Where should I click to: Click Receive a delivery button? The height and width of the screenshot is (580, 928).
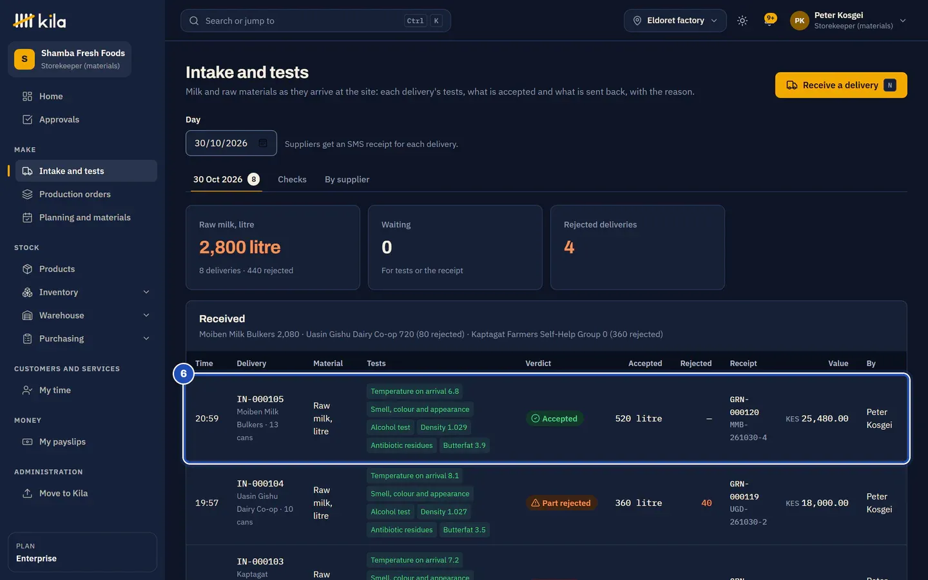[x=841, y=85]
